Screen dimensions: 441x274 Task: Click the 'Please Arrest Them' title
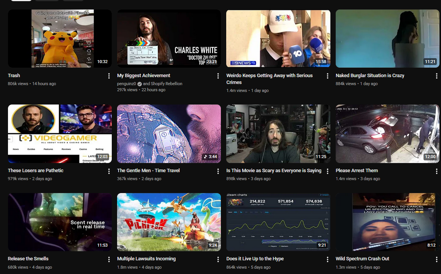(x=357, y=170)
